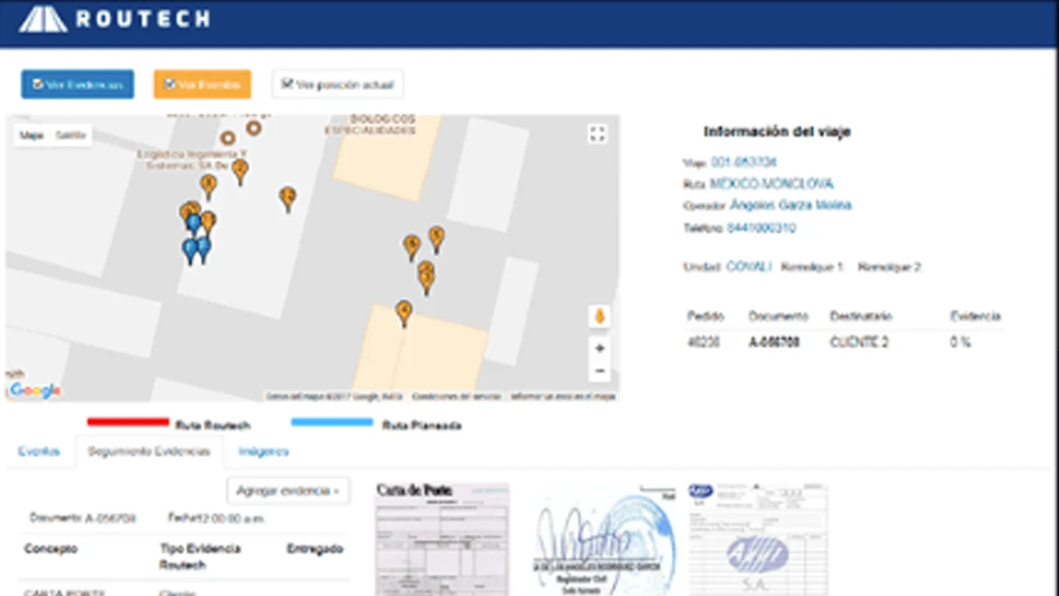Open the Agregar evidencia menu
1059x596 pixels.
coord(287,491)
